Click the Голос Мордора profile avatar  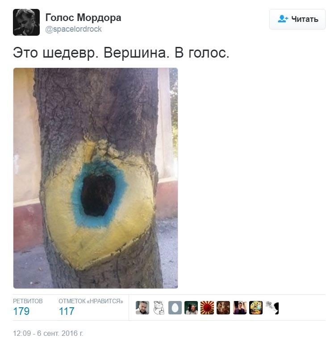tap(26, 22)
